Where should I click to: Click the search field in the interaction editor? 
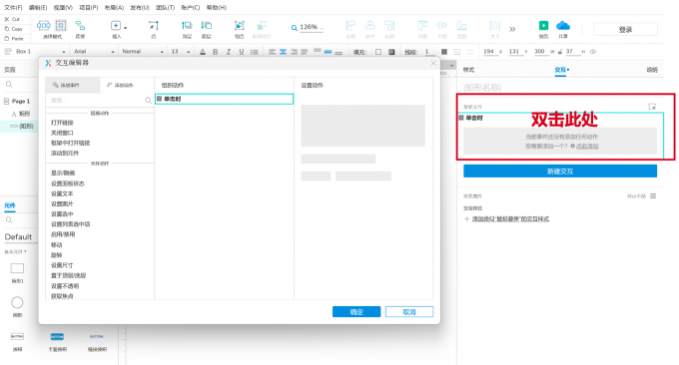[x=100, y=101]
